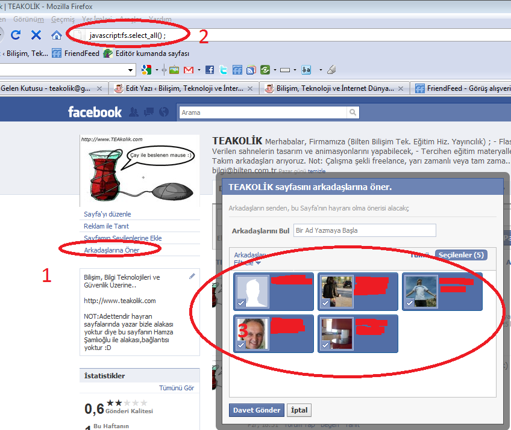The height and width of the screenshot is (430, 511).
Task: Open the RSS feeds toolbar icon
Action: tap(251, 70)
